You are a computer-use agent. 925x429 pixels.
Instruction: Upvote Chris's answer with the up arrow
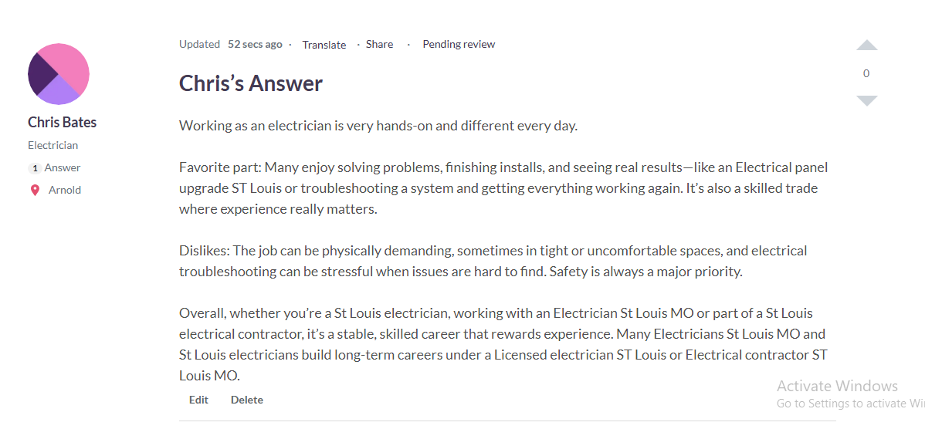tap(866, 46)
